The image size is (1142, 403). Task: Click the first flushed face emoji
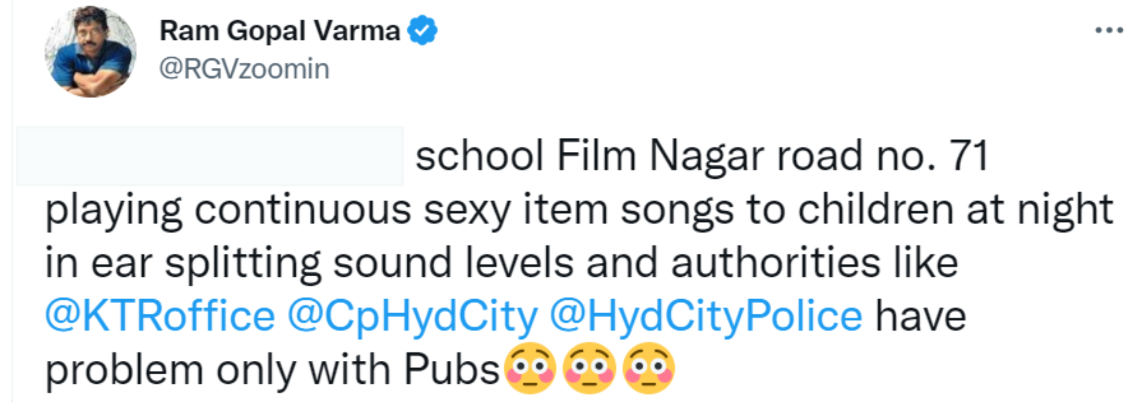tap(530, 369)
